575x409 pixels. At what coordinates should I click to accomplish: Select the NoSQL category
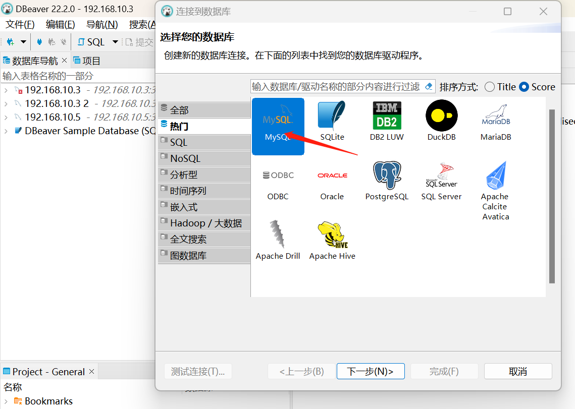click(204, 158)
